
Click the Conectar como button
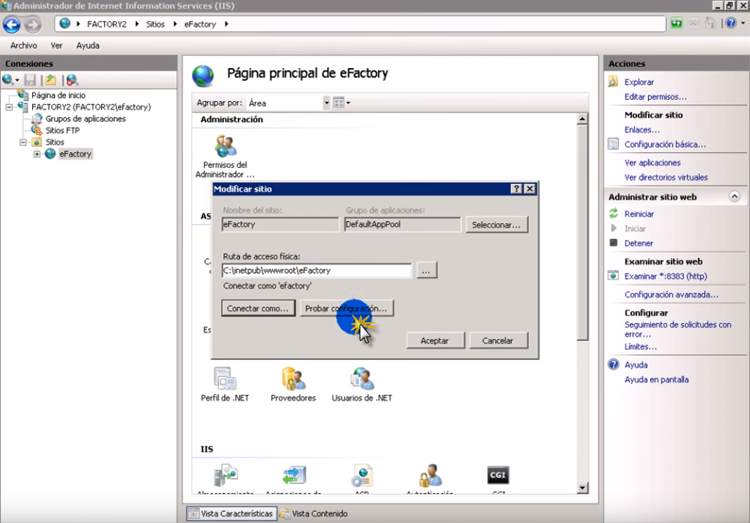258,309
